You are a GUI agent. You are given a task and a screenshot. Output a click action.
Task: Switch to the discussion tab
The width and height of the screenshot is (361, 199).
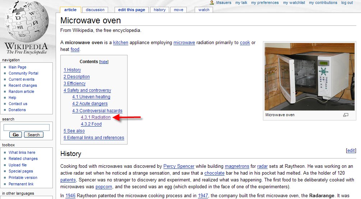[95, 10]
